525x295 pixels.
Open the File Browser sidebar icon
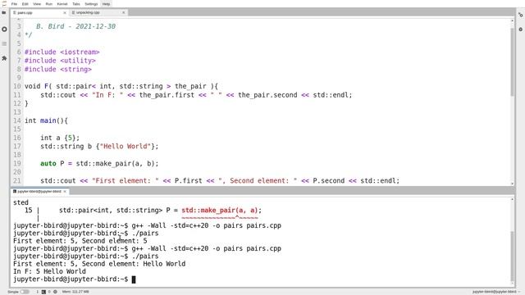pos(4,13)
